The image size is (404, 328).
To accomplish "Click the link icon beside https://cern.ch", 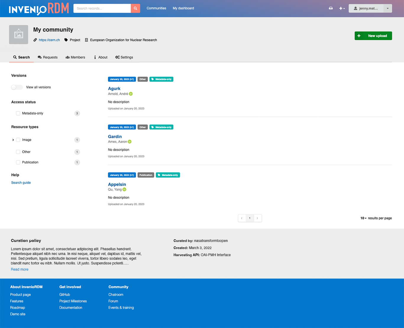I will [35, 40].
